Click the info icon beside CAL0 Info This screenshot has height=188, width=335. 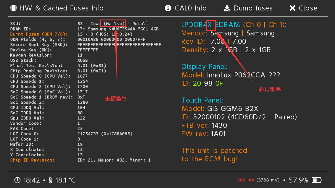(169, 8)
